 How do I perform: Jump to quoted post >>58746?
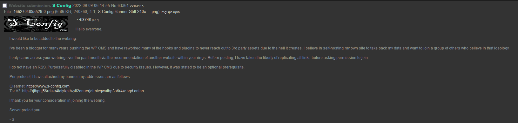83,20
